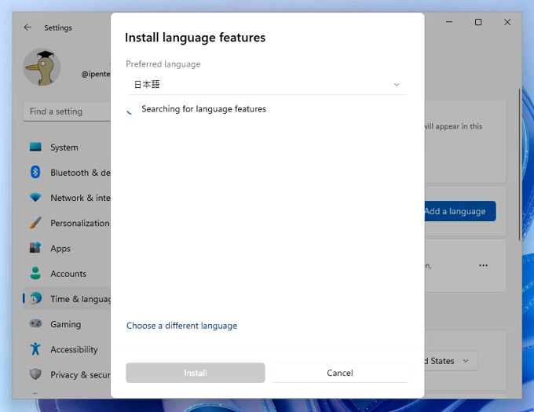The width and height of the screenshot is (534, 412).
Task: Open Network & internet Wi-Fi icon
Action: tap(35, 197)
